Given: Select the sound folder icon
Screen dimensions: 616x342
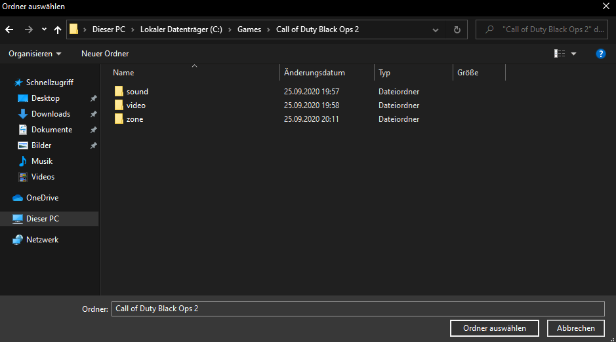Looking at the screenshot, I should click(119, 91).
